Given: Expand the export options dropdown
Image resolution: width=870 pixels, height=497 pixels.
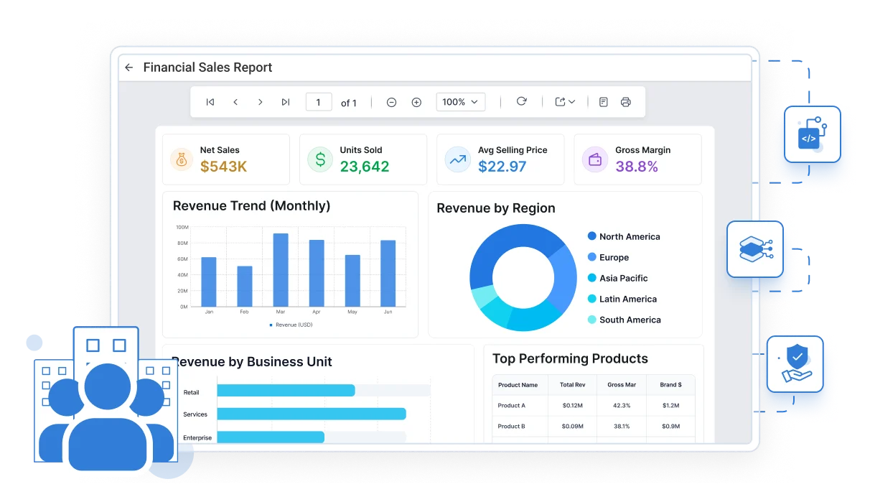Looking at the screenshot, I should (x=566, y=102).
